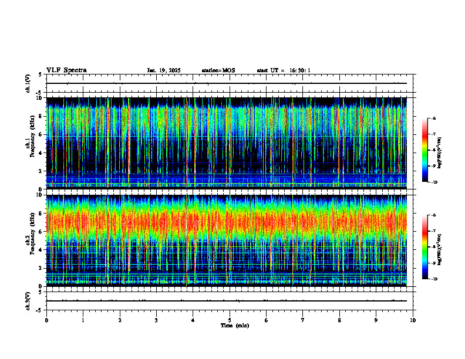
Task: Select the ch.1 color bar log(PSD) label
Action: pos(440,153)
